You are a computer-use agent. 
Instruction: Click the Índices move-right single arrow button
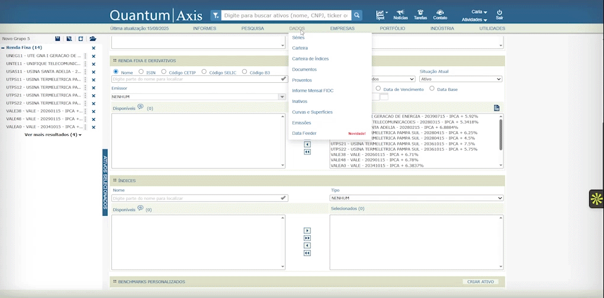pos(307,231)
